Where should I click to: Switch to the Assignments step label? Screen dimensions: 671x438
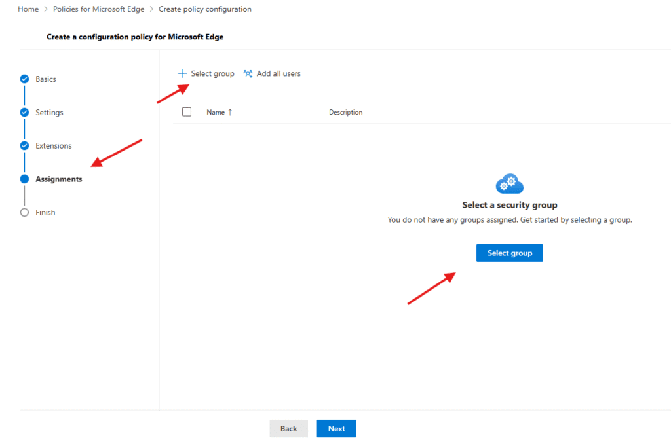[x=59, y=179]
